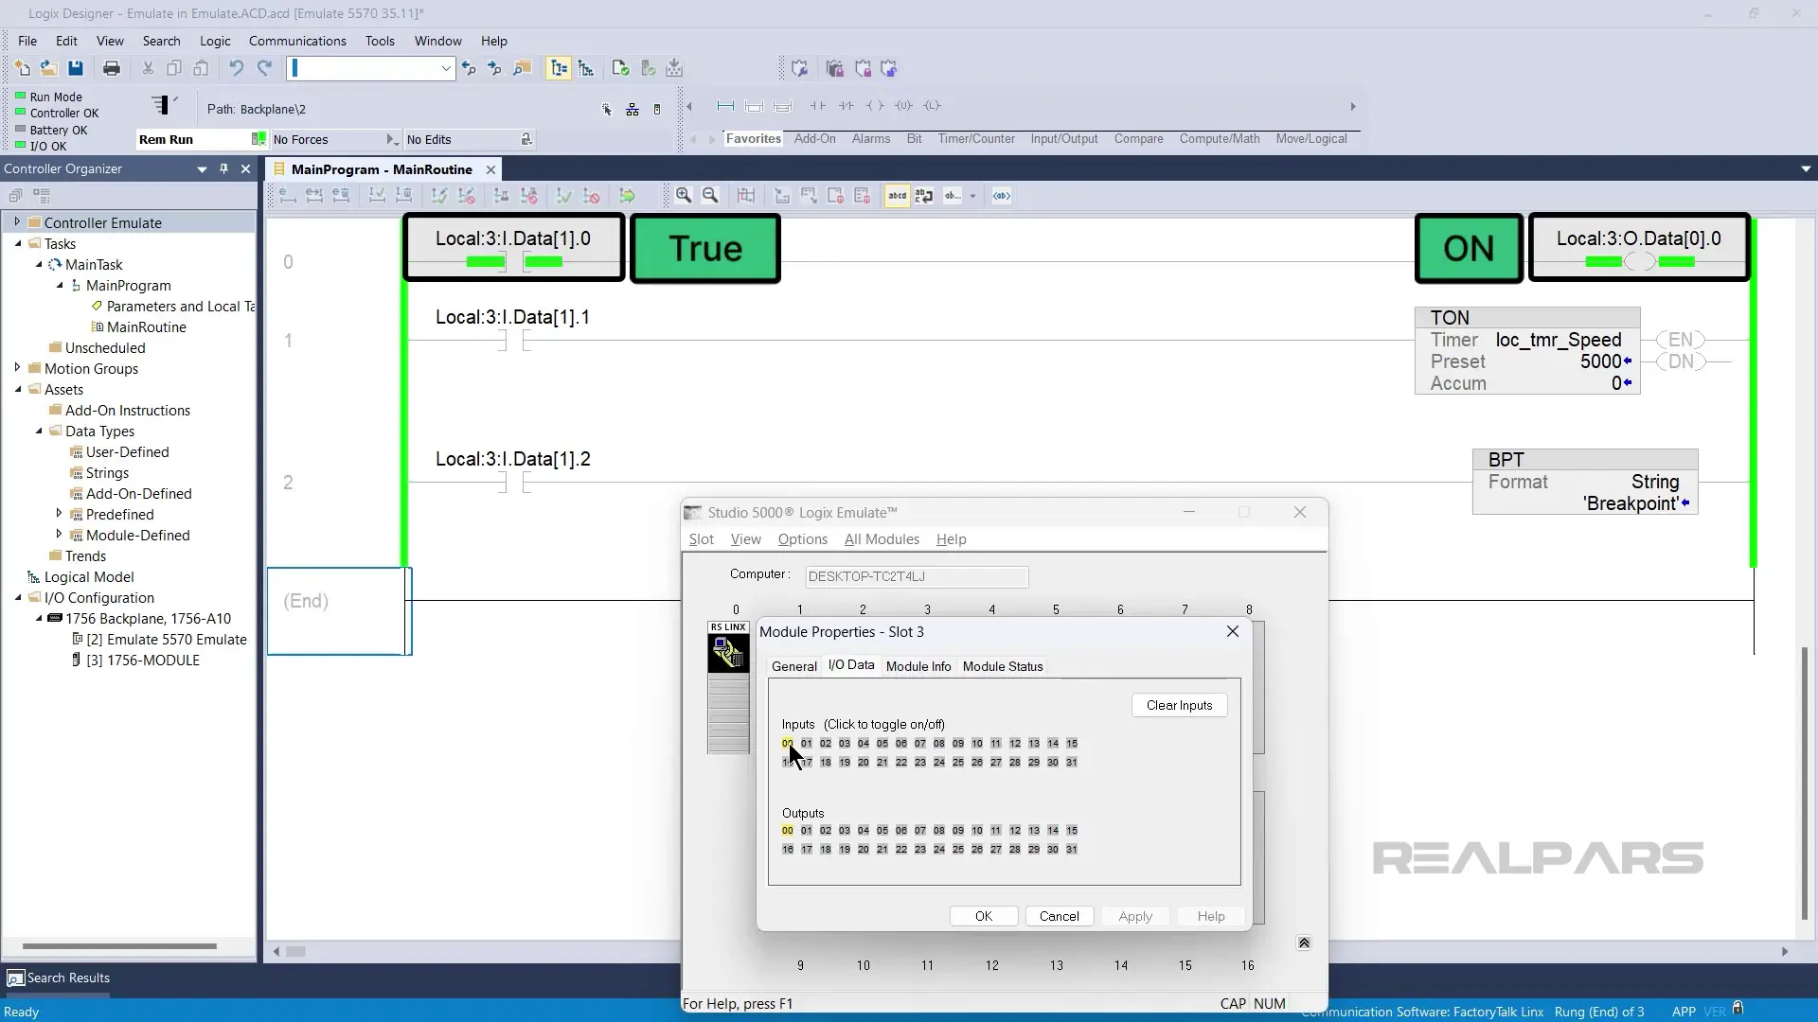The width and height of the screenshot is (1818, 1022).
Task: Collapse the Tasks tree node
Action: pyautogui.click(x=17, y=243)
